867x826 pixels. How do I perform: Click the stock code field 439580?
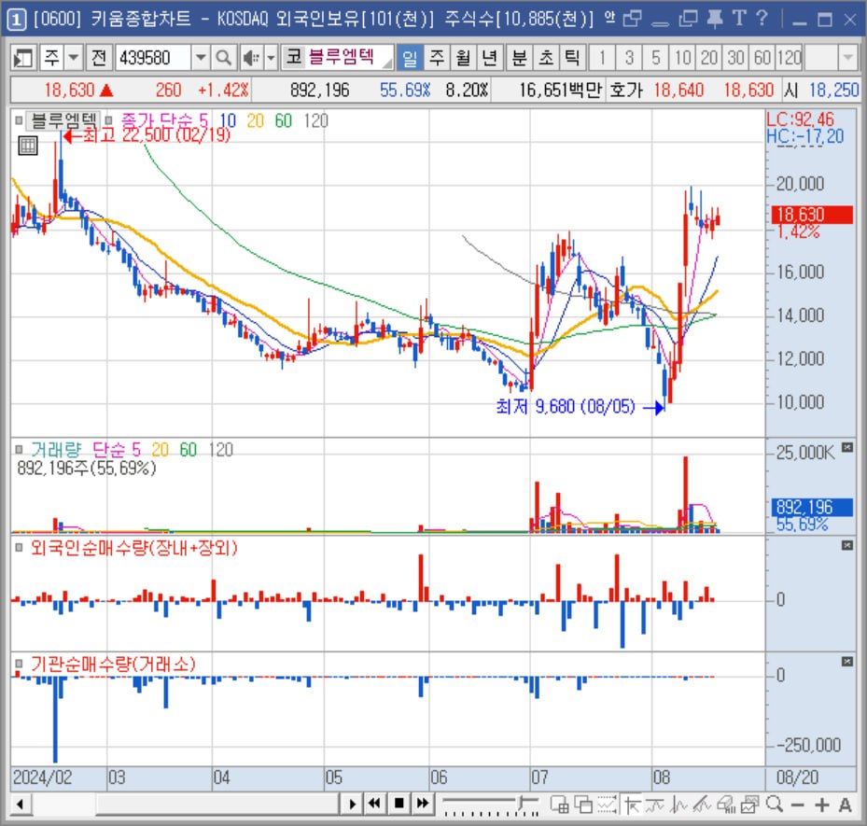click(153, 58)
